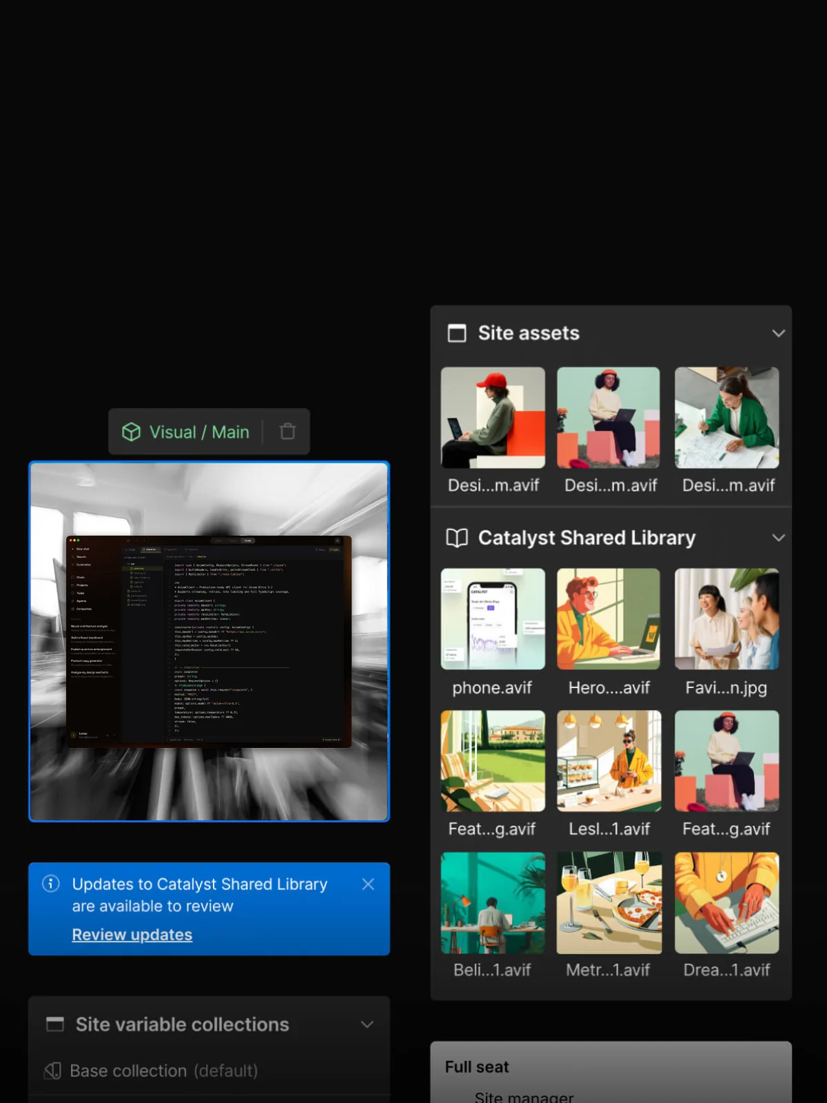Screen dimensions: 827x1103
Task: Click the phone.avif file name
Action: (x=492, y=688)
